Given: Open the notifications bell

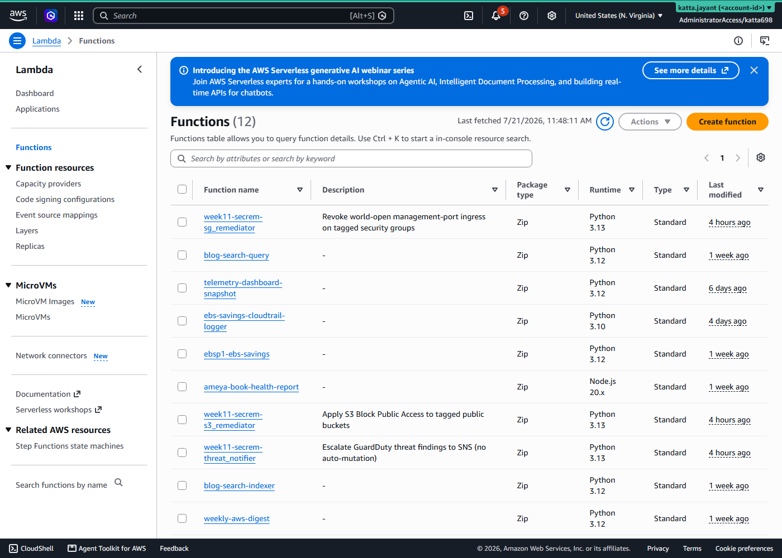Looking at the screenshot, I should point(496,16).
